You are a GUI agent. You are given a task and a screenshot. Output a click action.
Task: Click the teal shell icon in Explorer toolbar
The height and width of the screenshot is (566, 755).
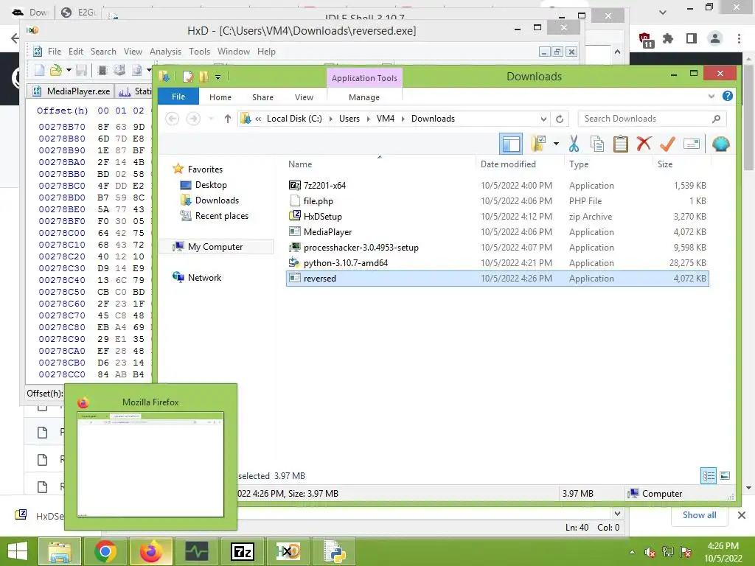[x=721, y=144]
